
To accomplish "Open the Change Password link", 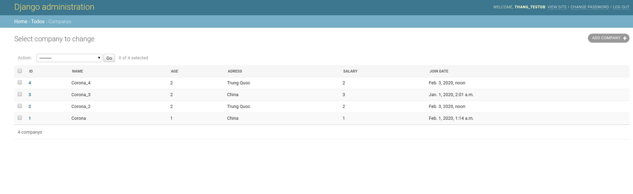I will point(590,7).
